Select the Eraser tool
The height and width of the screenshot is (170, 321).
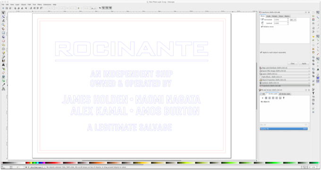click(3, 73)
